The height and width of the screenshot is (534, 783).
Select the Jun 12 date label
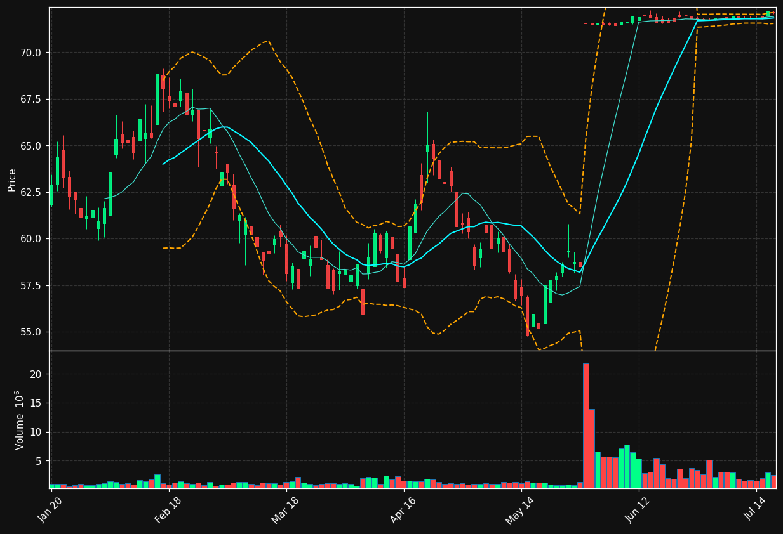638,510
